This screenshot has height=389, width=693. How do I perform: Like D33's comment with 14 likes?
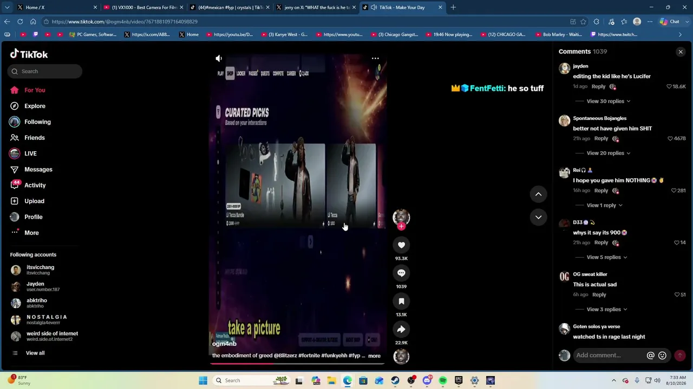(676, 243)
